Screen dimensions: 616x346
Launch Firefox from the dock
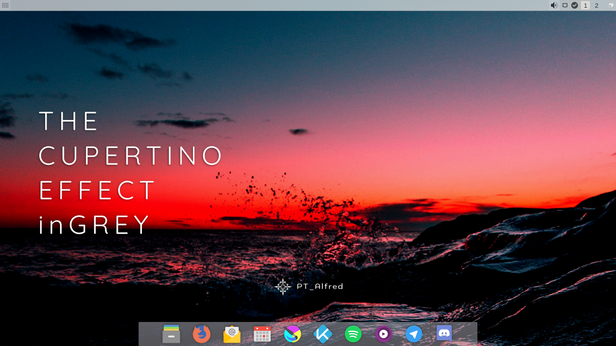point(202,334)
